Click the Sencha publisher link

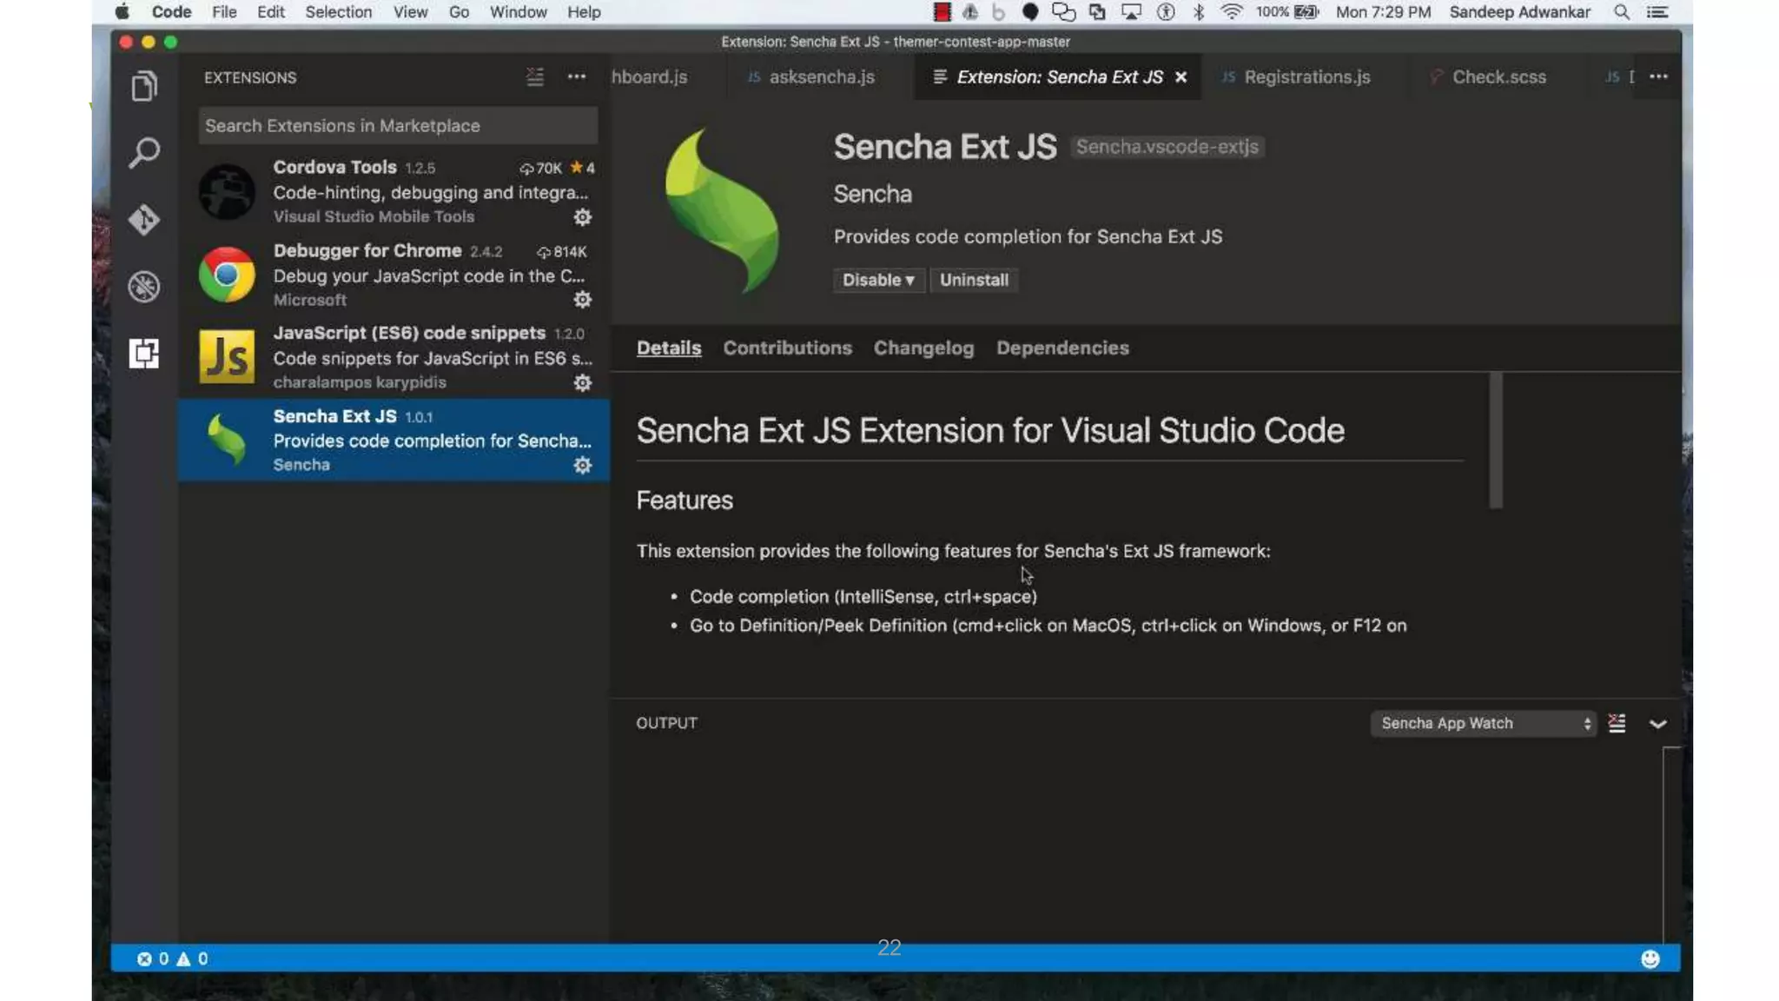873,194
